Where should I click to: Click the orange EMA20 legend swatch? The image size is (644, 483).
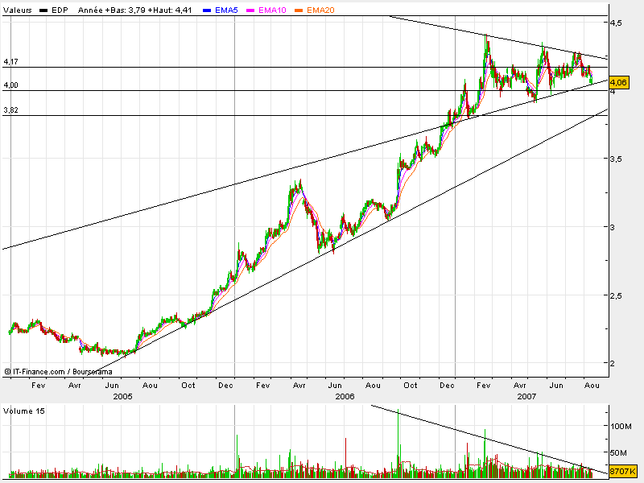pos(299,10)
